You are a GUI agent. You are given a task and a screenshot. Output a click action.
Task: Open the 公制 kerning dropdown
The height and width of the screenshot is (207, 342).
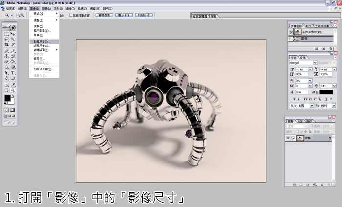(x=334, y=86)
